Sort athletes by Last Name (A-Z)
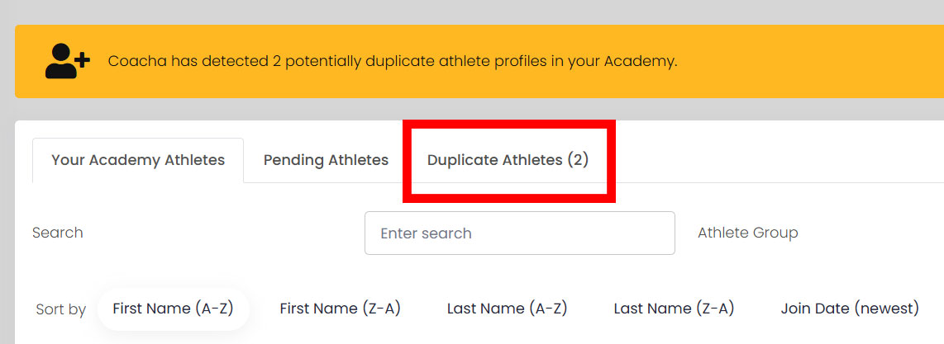Viewport: 944px width, 344px height. pos(507,309)
